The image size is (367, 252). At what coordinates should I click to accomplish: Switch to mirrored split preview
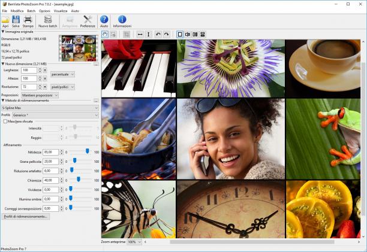[x=188, y=35]
